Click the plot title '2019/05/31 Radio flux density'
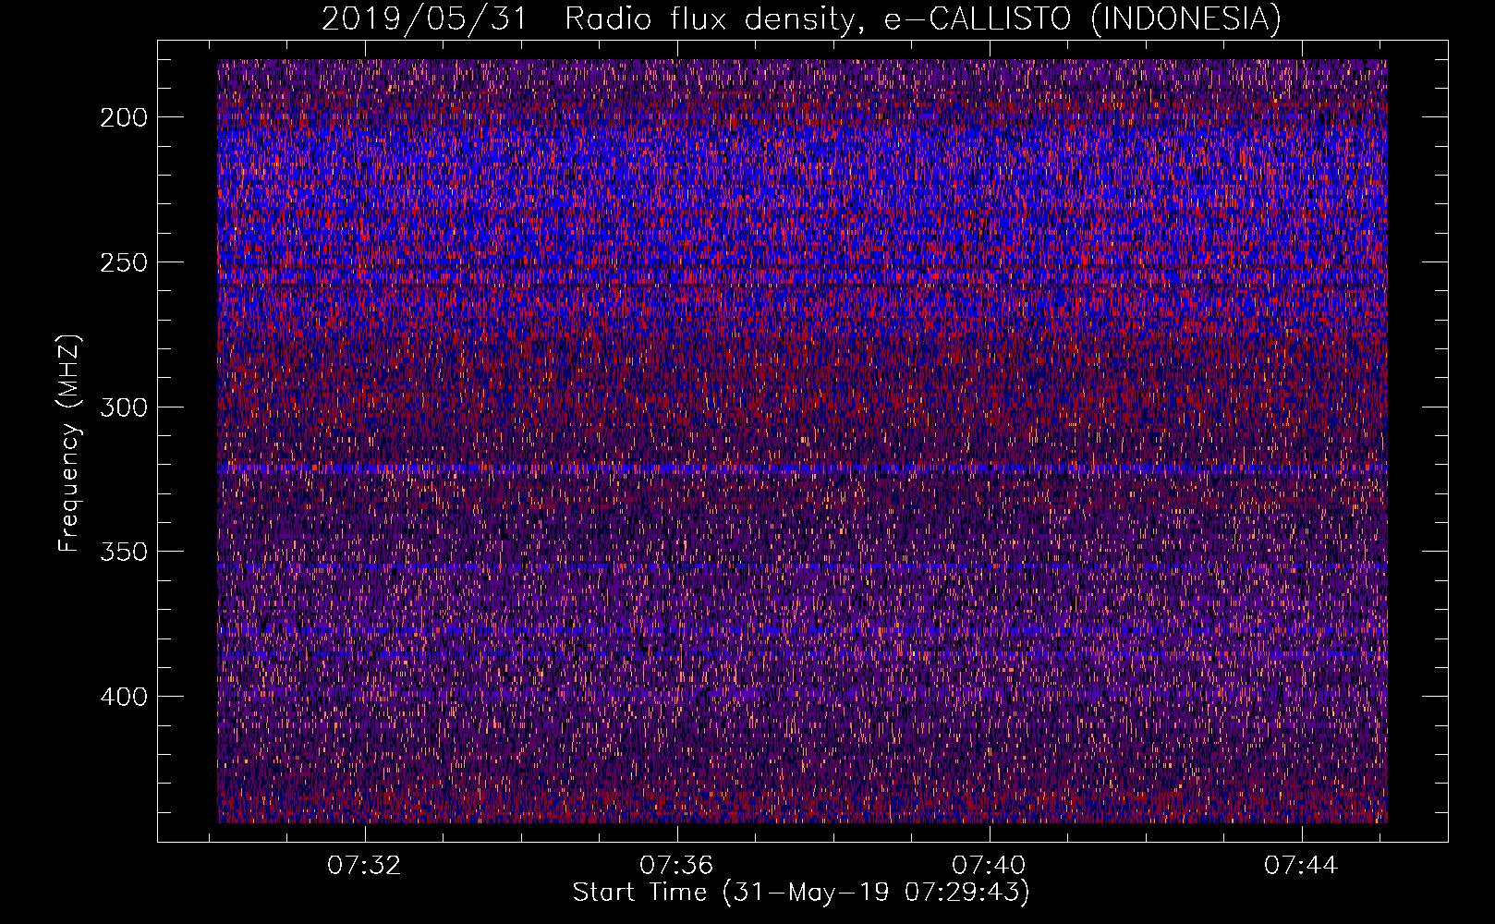The image size is (1495, 924). point(589,18)
